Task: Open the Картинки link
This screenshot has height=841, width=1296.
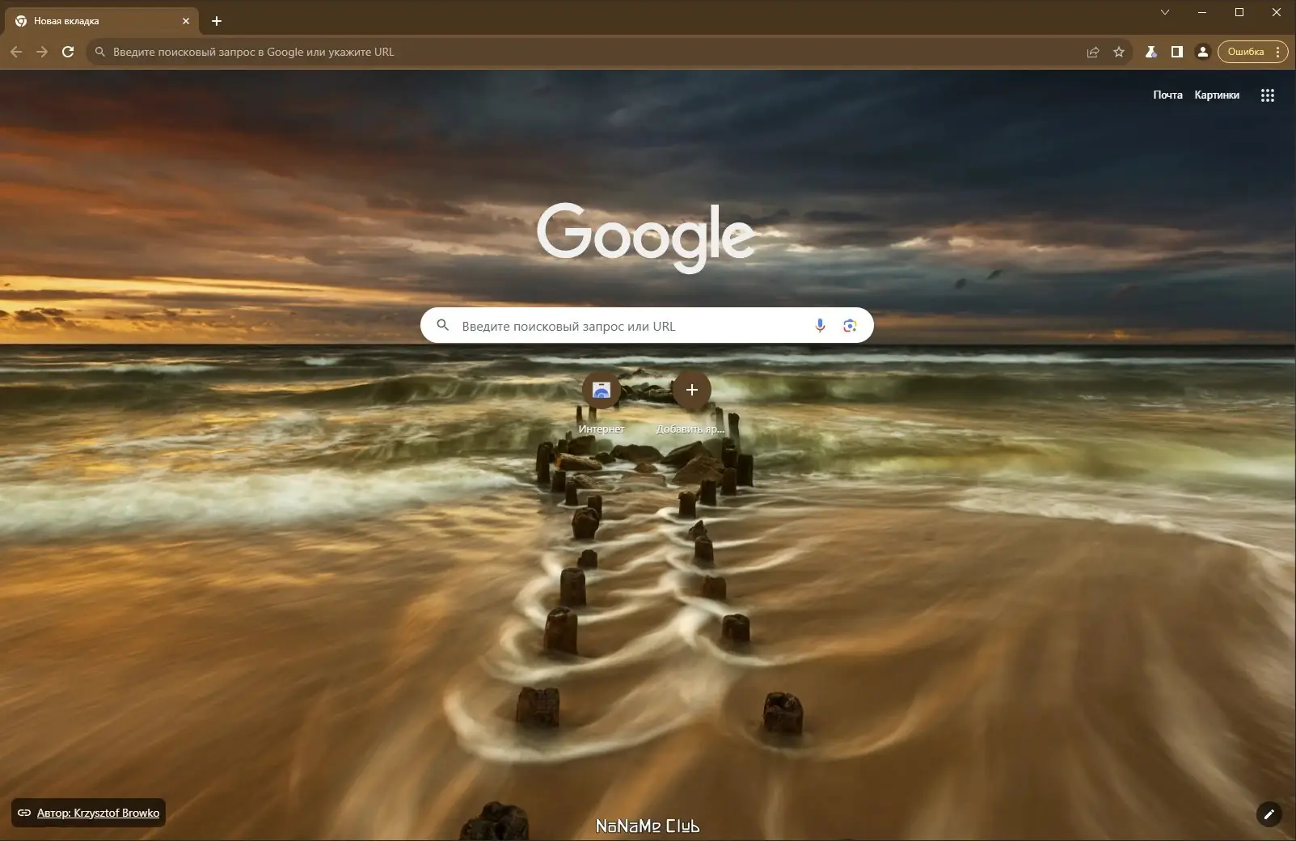Action: click(x=1217, y=95)
